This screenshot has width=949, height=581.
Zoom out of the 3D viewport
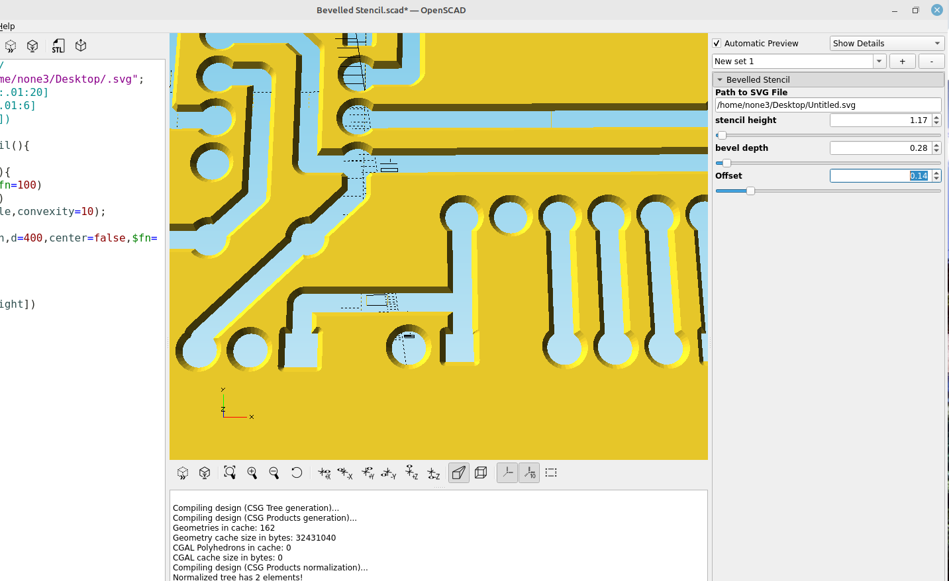point(274,472)
